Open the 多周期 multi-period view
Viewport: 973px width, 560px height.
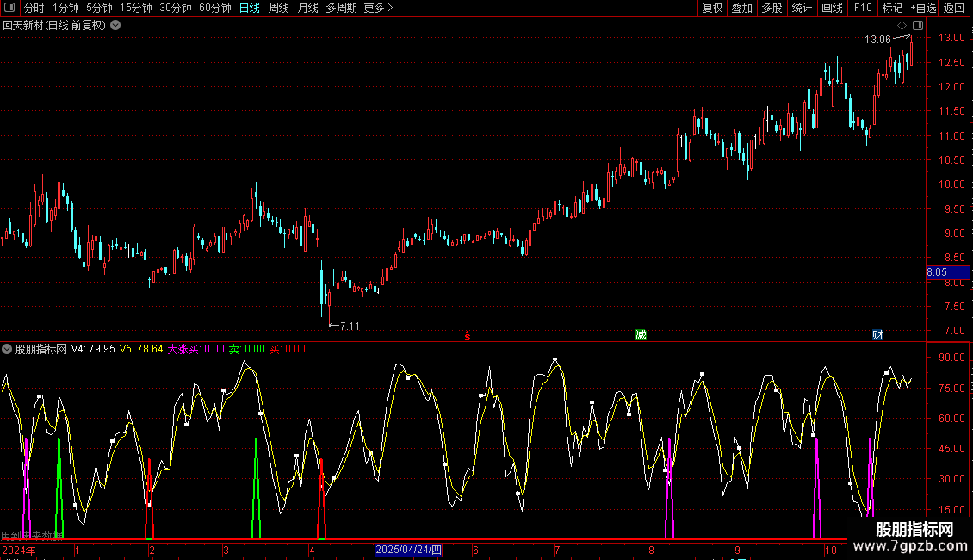341,8
